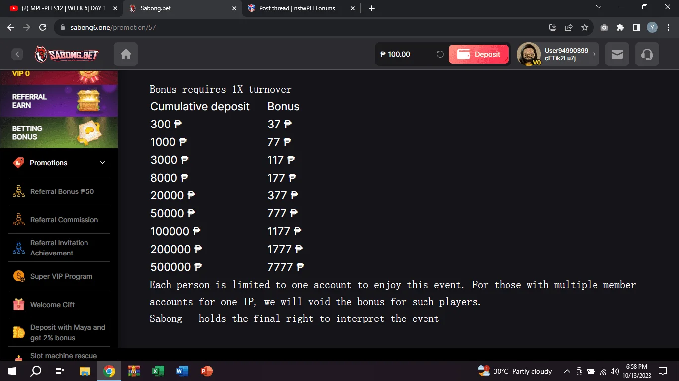Open Deposit with Maya 2% bonus
The width and height of the screenshot is (679, 381).
[x=59, y=333]
